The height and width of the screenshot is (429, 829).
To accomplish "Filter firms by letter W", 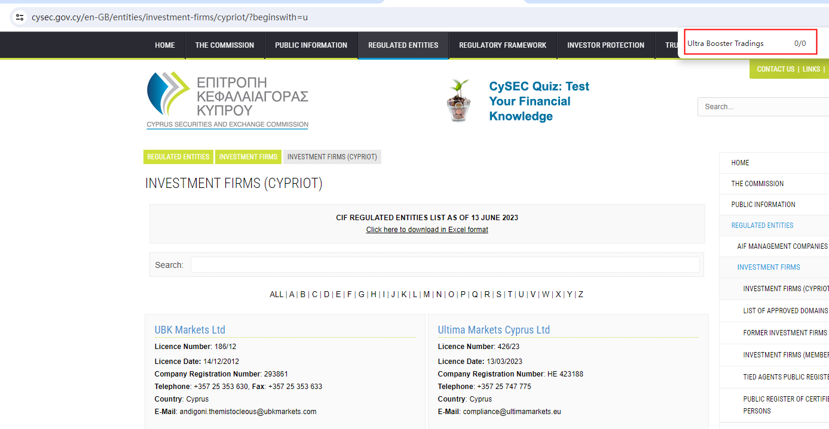I will coord(546,294).
